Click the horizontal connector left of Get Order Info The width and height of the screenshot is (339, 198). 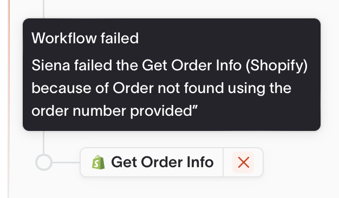point(66,162)
